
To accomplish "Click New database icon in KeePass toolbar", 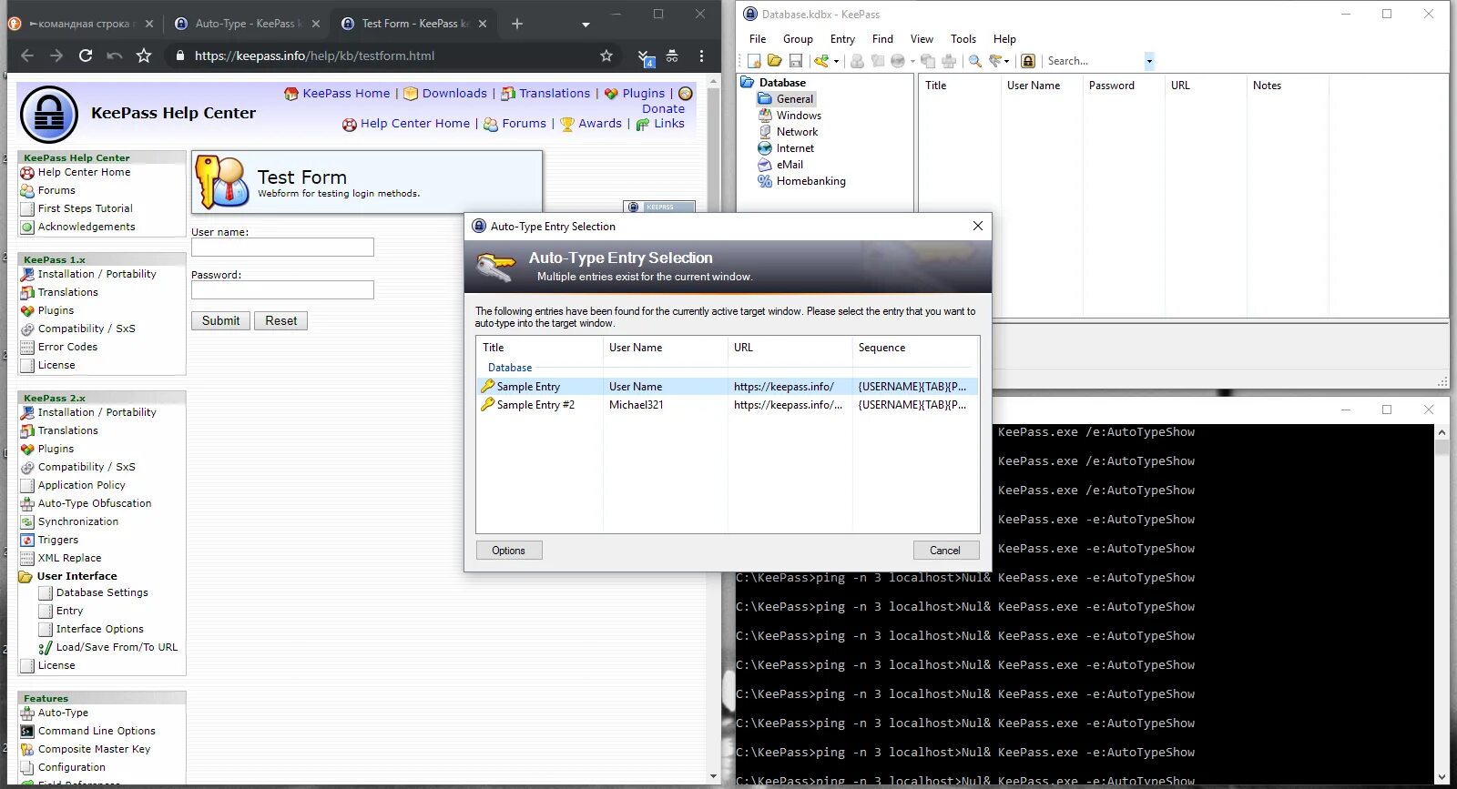I will [x=754, y=61].
